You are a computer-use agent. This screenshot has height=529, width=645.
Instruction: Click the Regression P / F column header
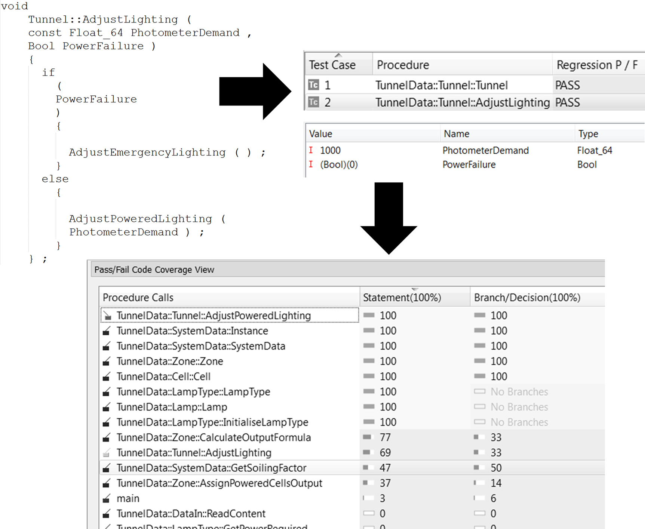tap(598, 64)
